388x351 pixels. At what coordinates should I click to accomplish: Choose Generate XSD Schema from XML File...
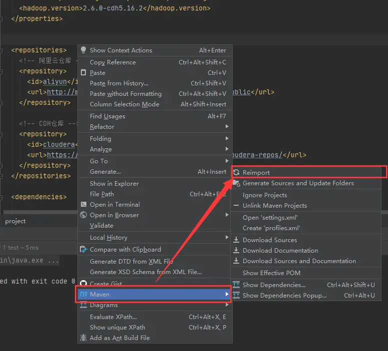(155, 272)
